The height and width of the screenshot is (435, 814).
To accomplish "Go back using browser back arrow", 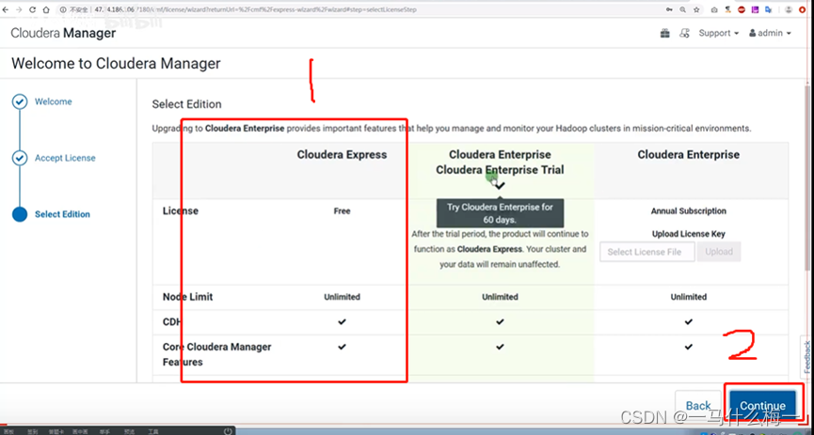I will pyautogui.click(x=6, y=9).
